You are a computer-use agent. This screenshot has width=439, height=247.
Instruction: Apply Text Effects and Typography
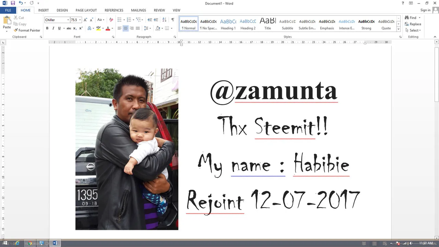coord(89,28)
